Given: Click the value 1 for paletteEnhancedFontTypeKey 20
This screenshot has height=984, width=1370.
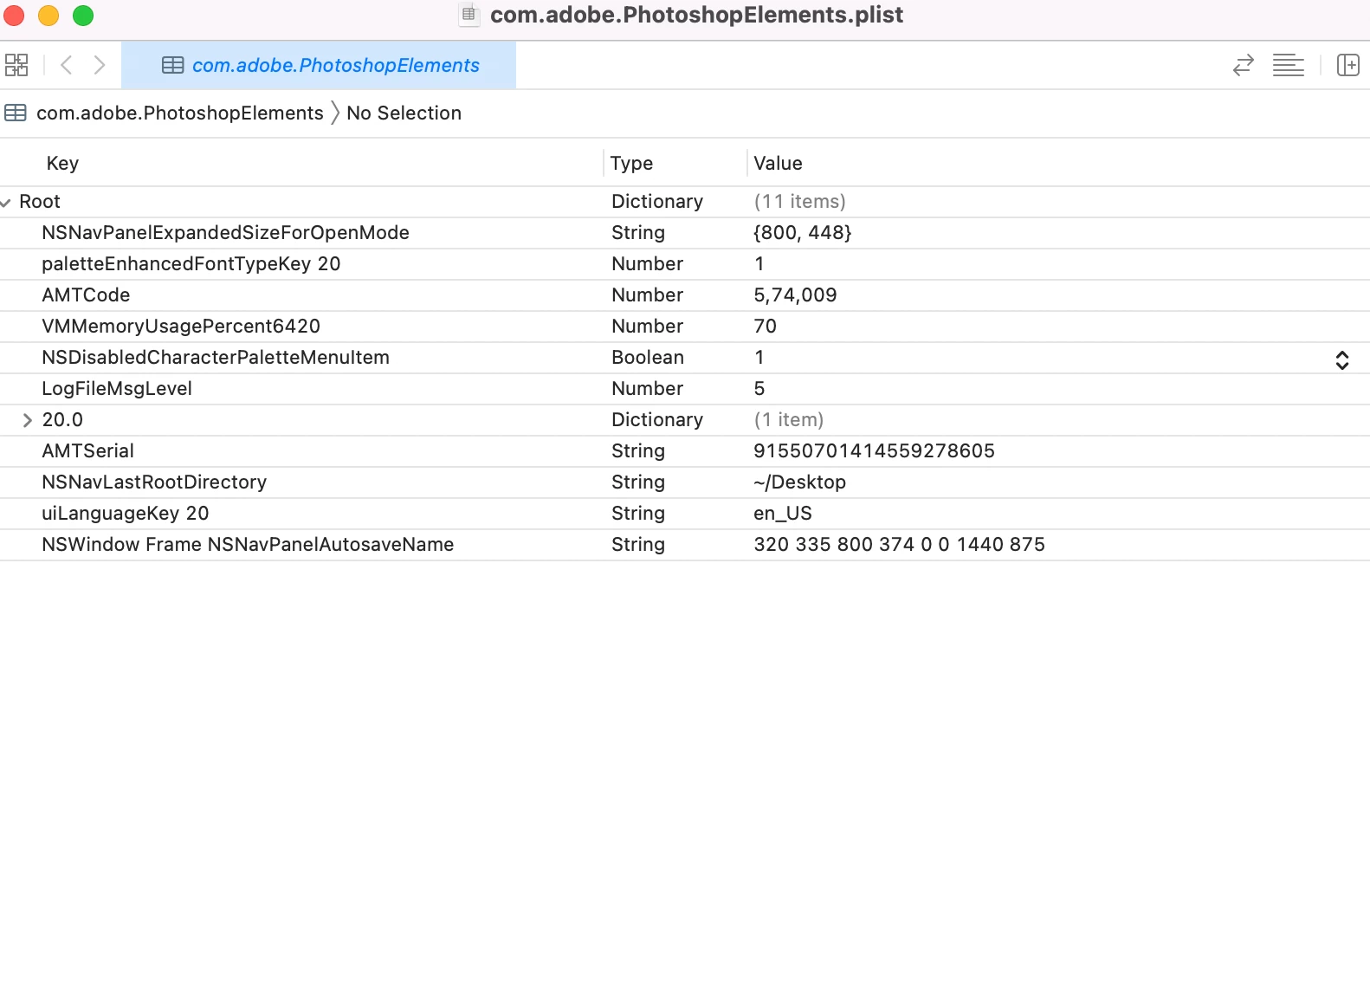Looking at the screenshot, I should (759, 263).
